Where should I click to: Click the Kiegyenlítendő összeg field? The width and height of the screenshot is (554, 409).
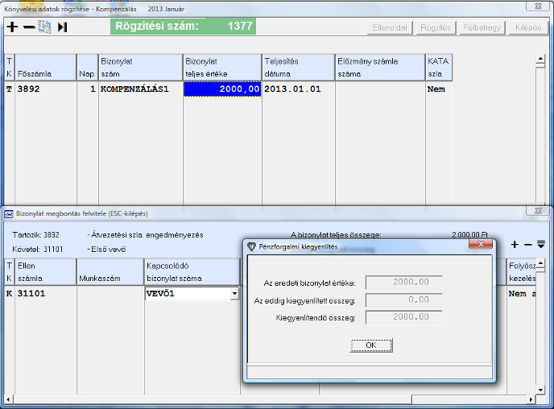click(403, 317)
